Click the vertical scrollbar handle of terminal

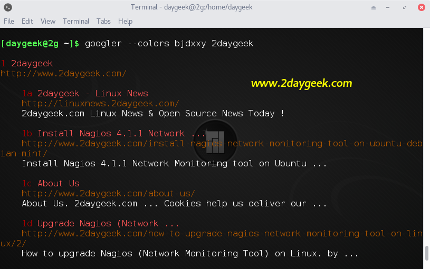tap(426, 253)
